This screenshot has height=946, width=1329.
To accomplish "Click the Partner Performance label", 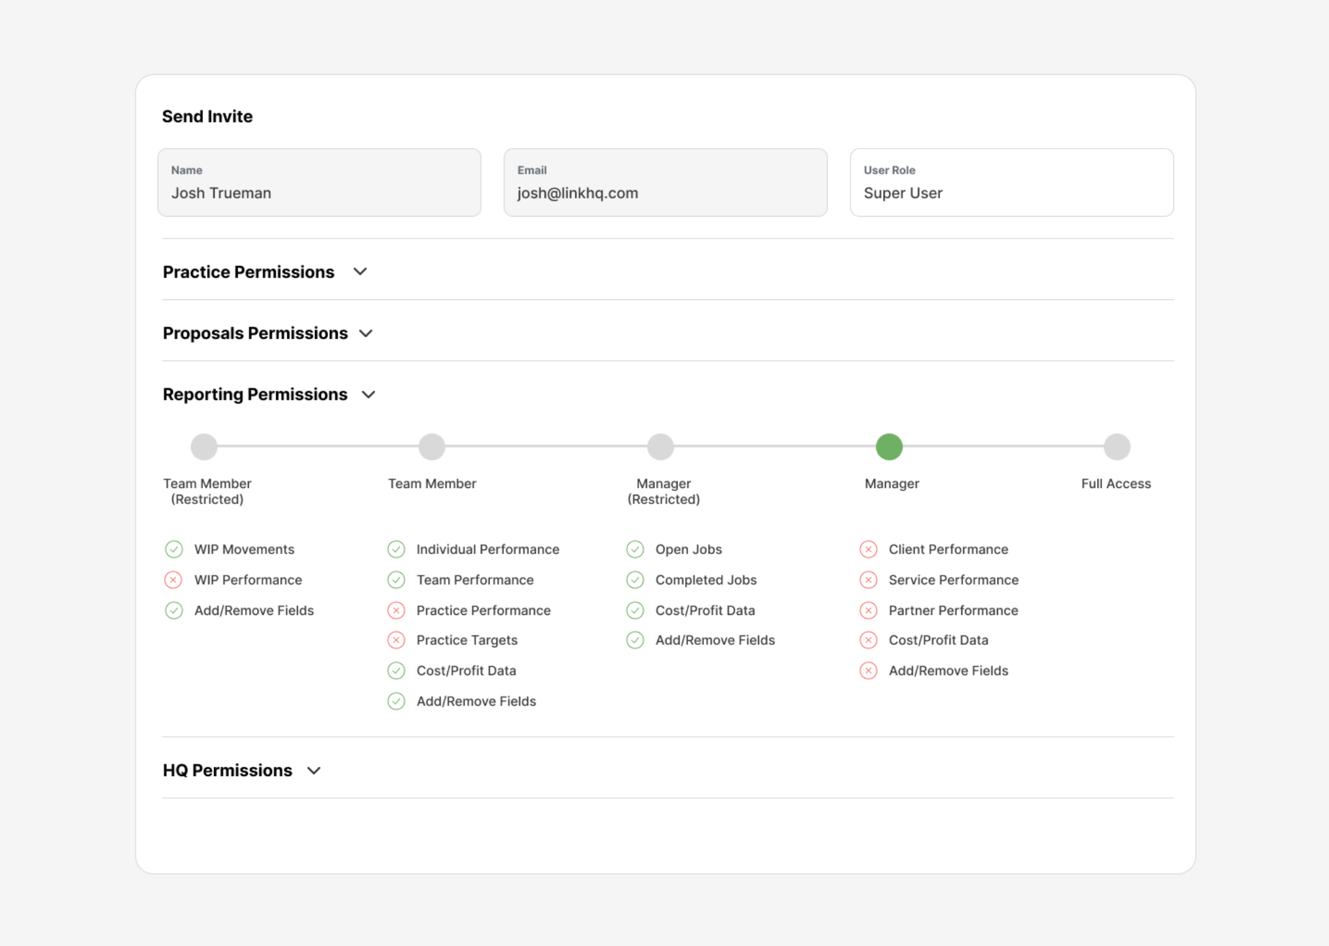I will [953, 611].
